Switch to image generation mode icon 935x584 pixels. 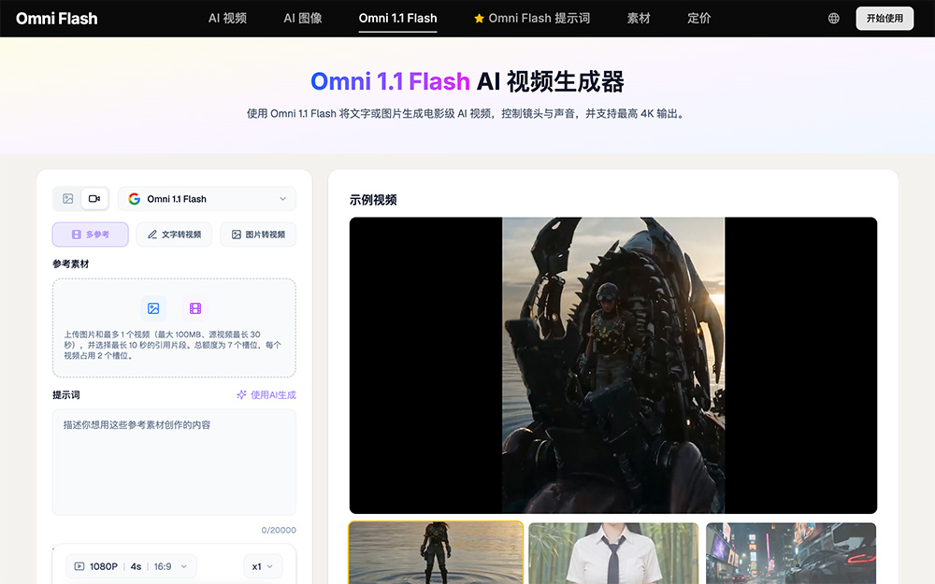[x=68, y=198]
